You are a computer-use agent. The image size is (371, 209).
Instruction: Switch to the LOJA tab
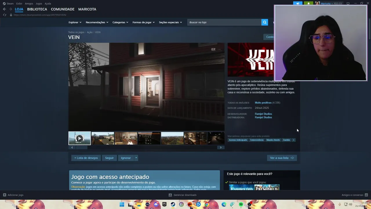click(19, 9)
